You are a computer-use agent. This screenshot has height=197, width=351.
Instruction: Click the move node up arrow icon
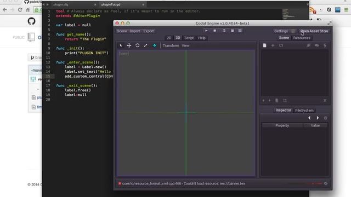(x=263, y=101)
